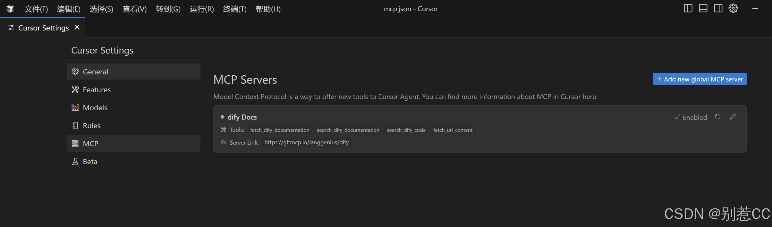
Task: Open the 编辑(E) menu
Action: tap(69, 9)
